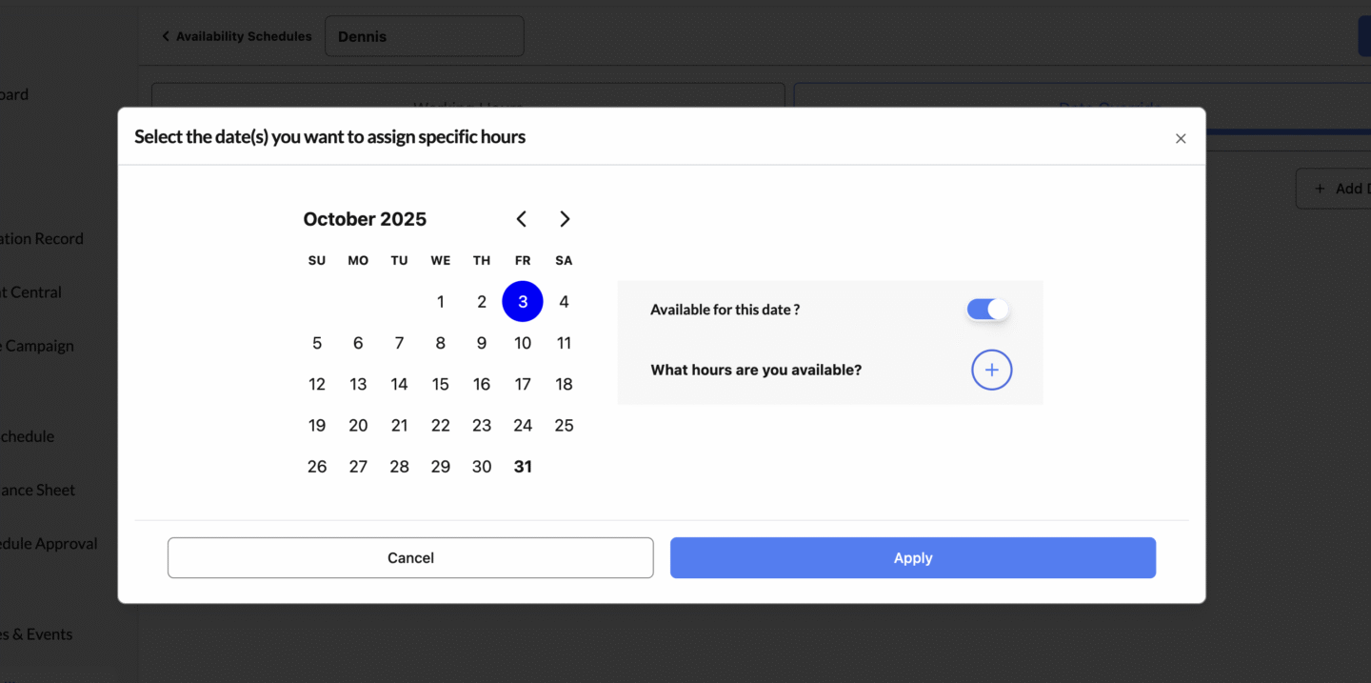Choose October 20 on the calendar

(358, 426)
